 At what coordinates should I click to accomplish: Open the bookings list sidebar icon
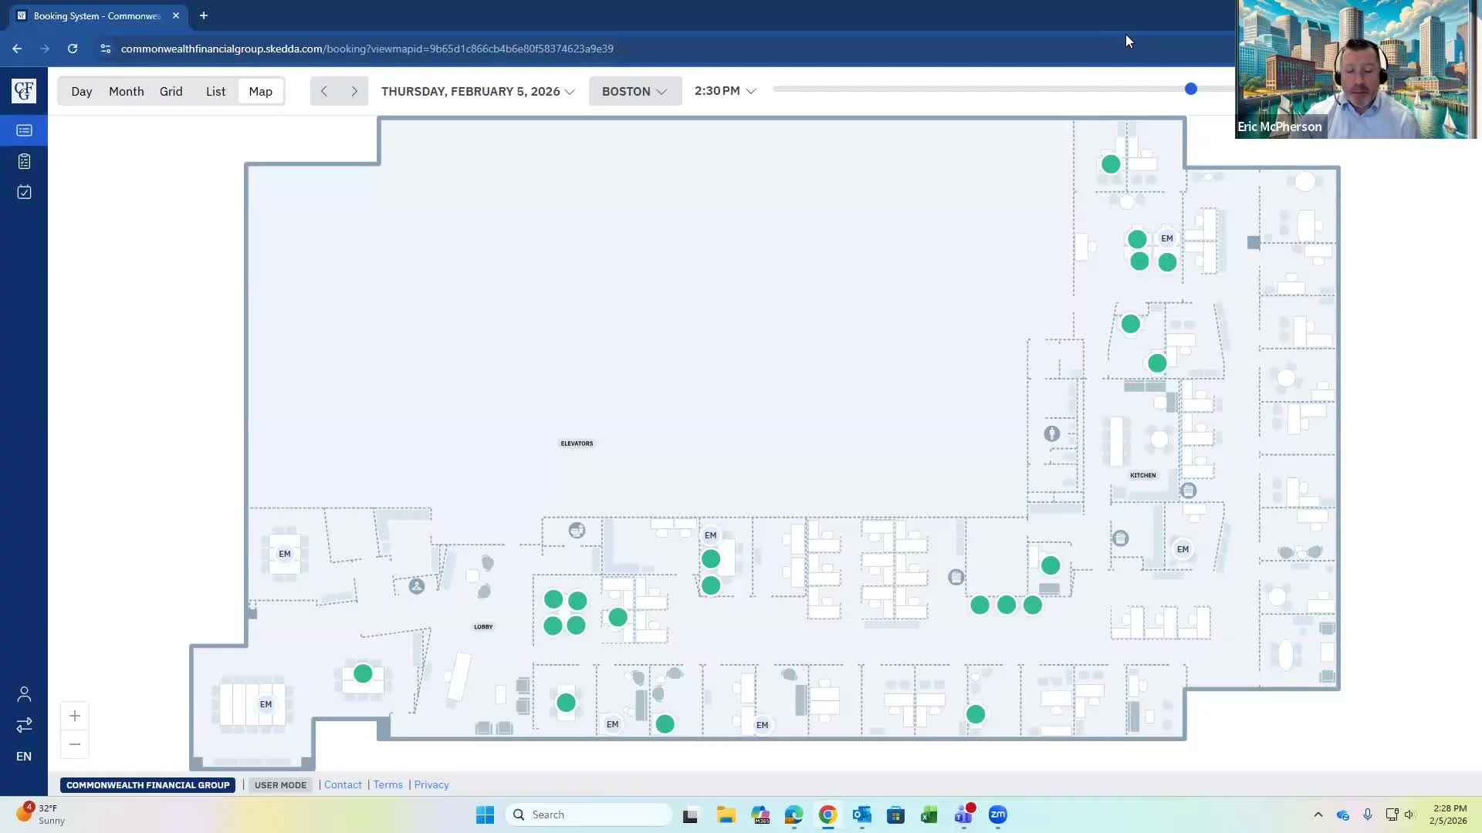[24, 130]
